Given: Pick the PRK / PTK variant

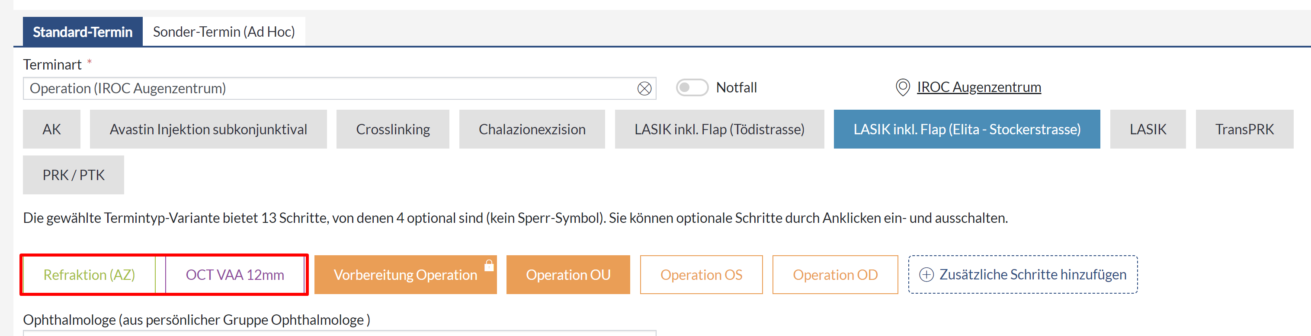Looking at the screenshot, I should (73, 175).
